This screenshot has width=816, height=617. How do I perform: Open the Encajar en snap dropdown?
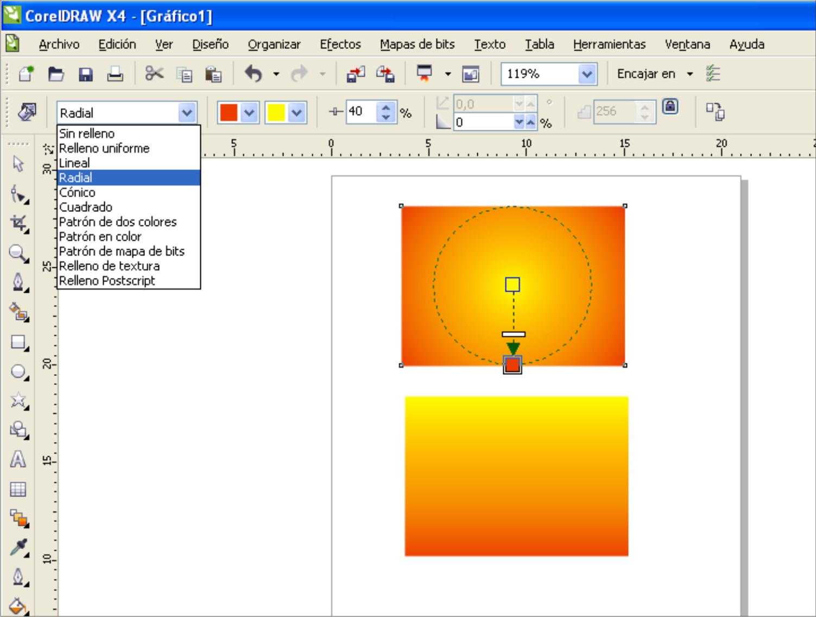click(691, 73)
